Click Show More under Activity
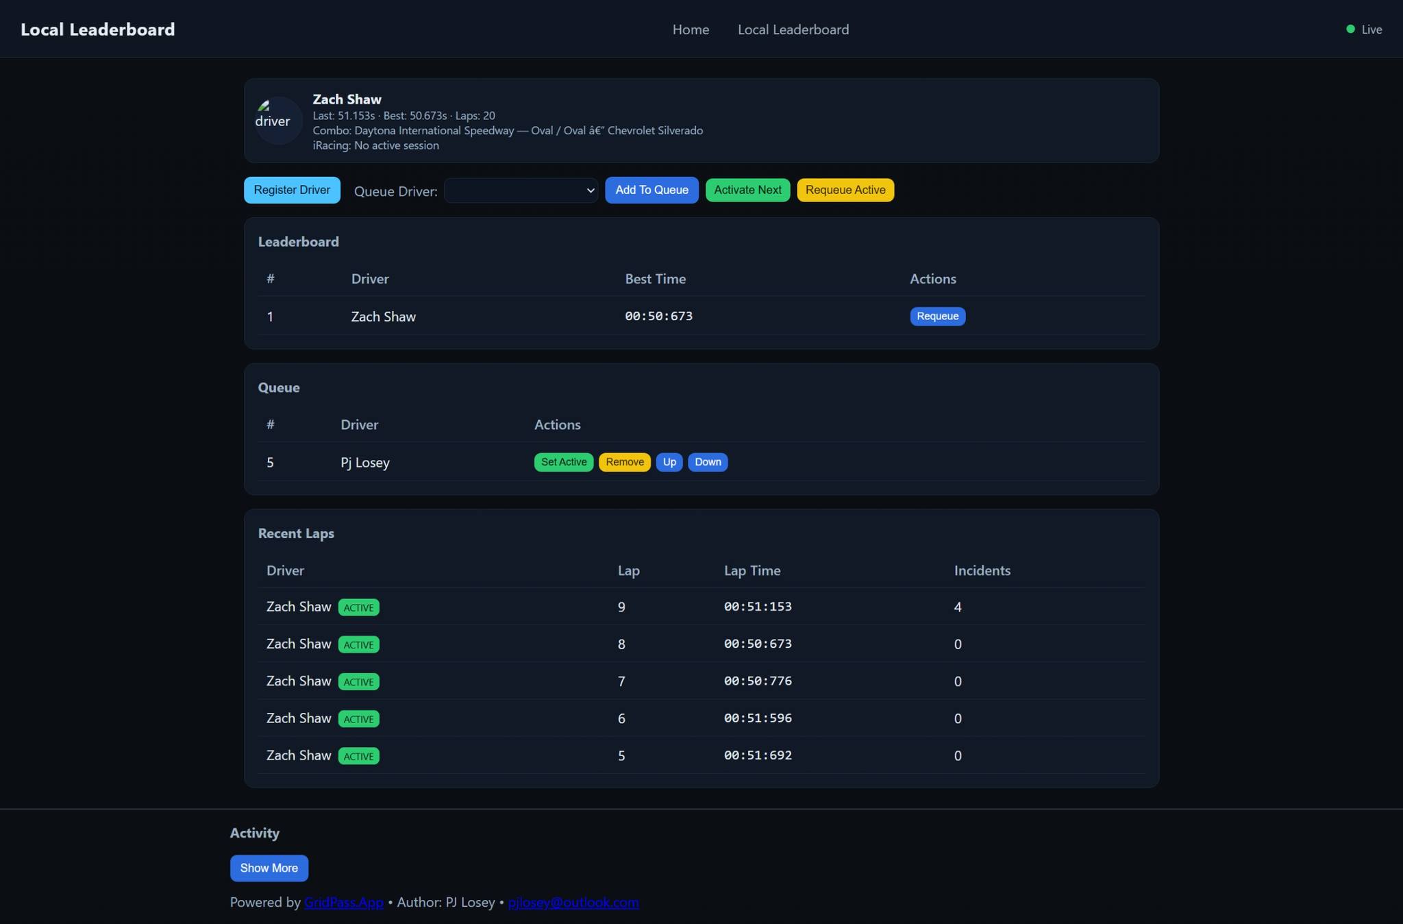Image resolution: width=1403 pixels, height=924 pixels. (269, 868)
